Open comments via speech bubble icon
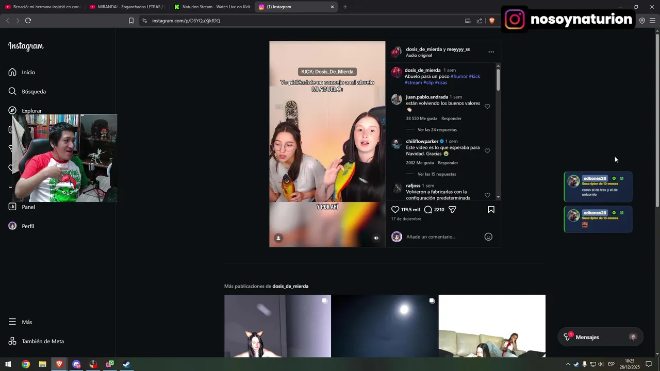The width and height of the screenshot is (660, 371). coord(428,210)
